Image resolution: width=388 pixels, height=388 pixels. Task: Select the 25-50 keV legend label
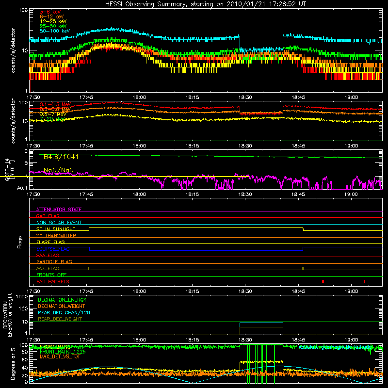pyautogui.click(x=53, y=26)
